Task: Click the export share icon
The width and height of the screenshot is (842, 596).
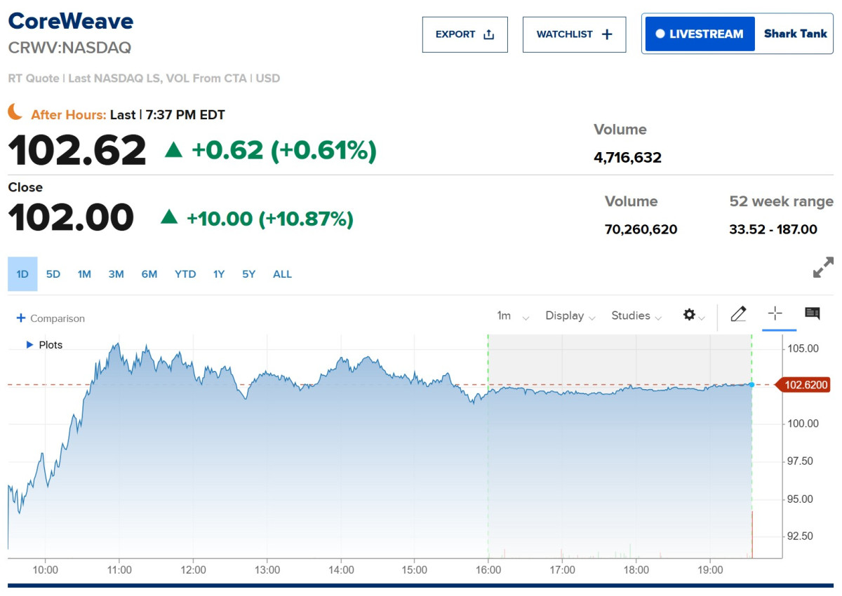Action: pos(489,34)
